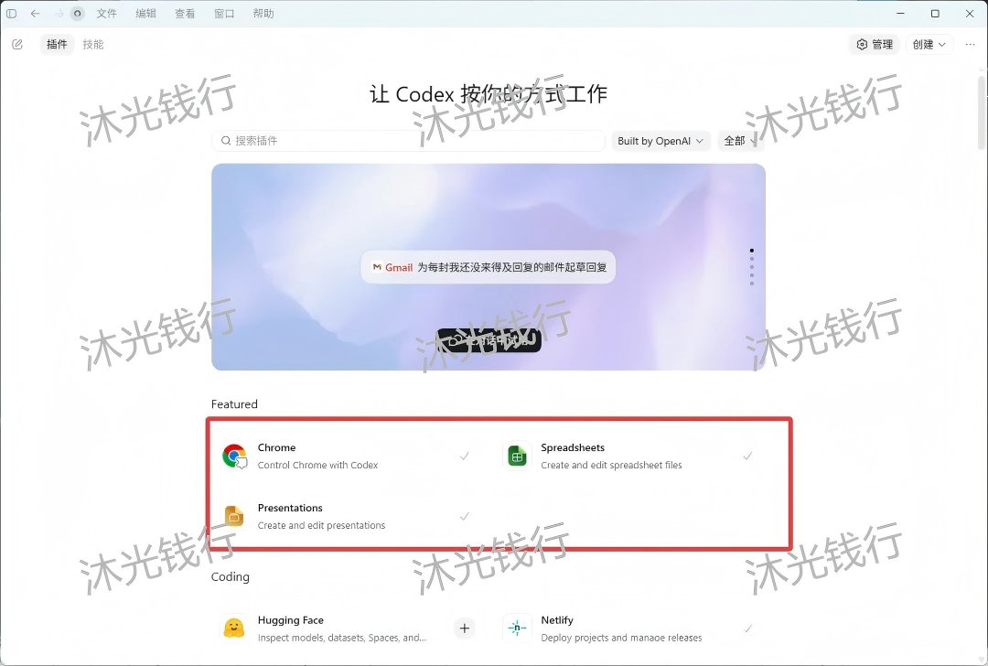
Task: Click the gear icon in 管理 button
Action: (x=862, y=44)
